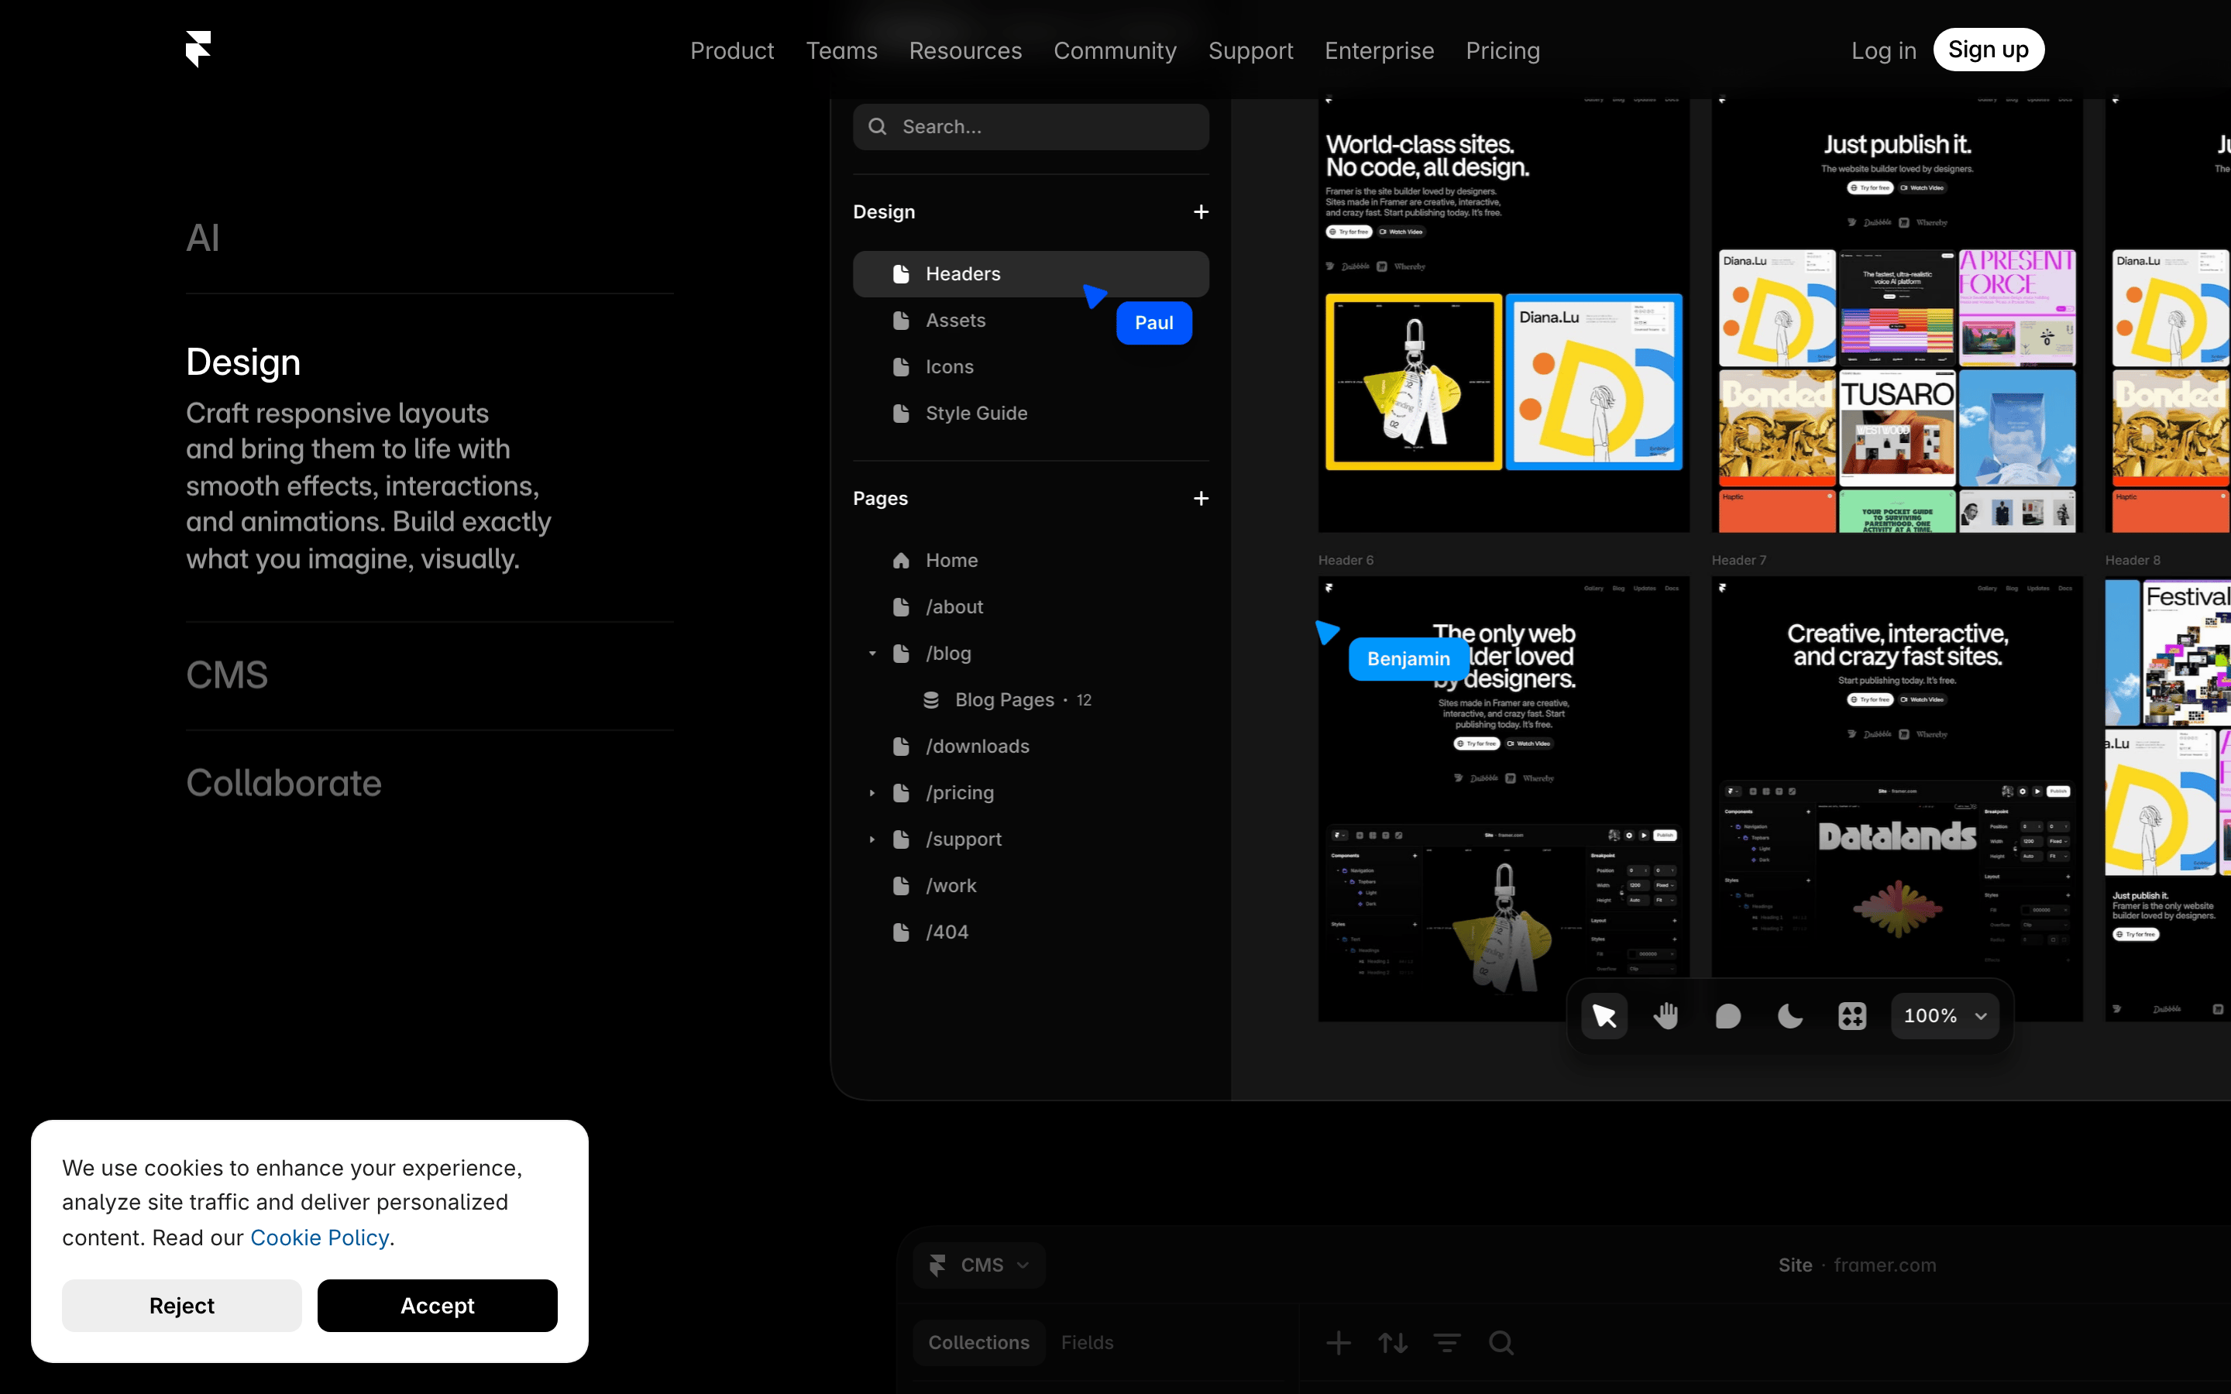Screen dimensions: 2231x1394
Task: Toggle dark mode with the moon icon
Action: point(1789,1016)
